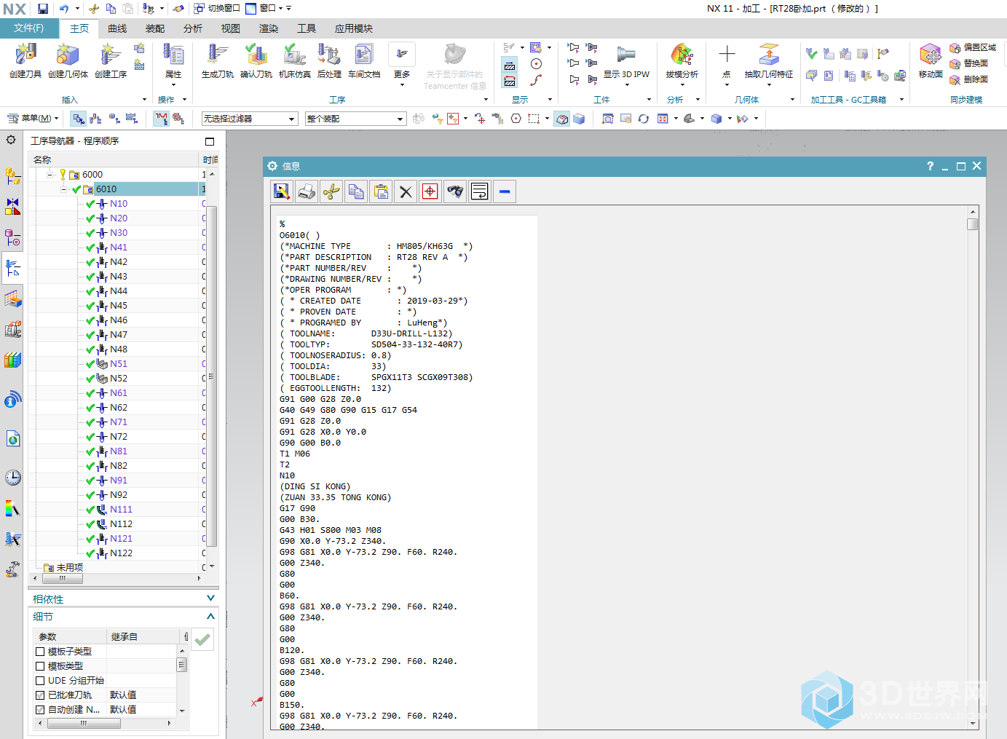Image resolution: width=1007 pixels, height=739 pixels.
Task: Select operation N52 in the tree
Action: pos(119,379)
